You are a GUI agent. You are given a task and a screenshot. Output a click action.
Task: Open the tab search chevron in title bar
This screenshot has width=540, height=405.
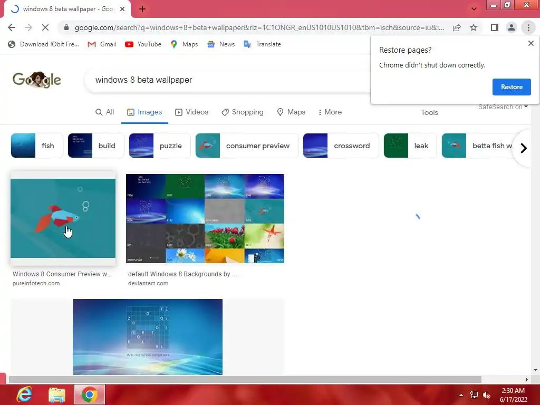474,9
